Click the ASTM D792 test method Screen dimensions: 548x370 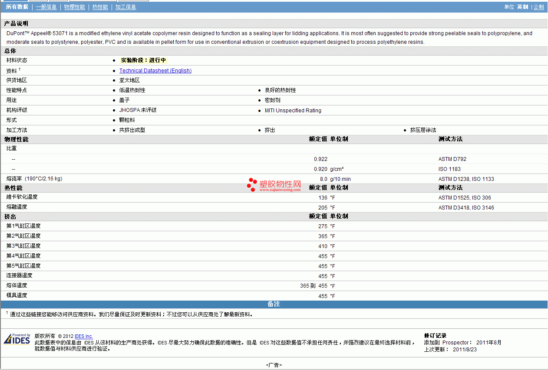452,159
